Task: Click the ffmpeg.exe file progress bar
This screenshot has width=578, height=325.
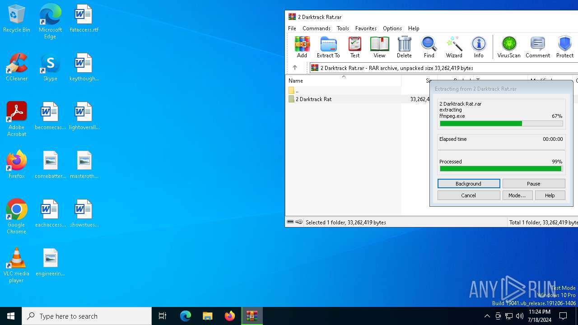Action: click(501, 123)
